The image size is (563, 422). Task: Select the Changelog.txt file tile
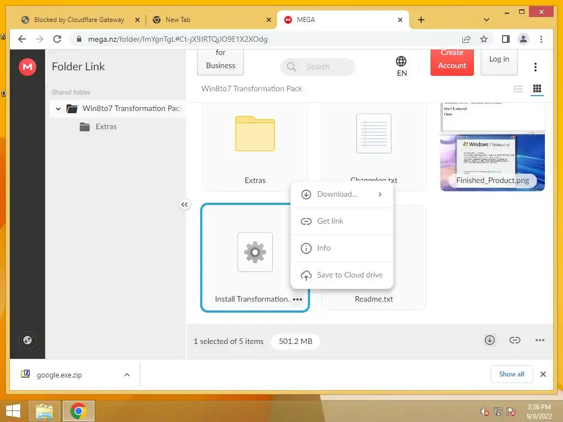point(373,143)
